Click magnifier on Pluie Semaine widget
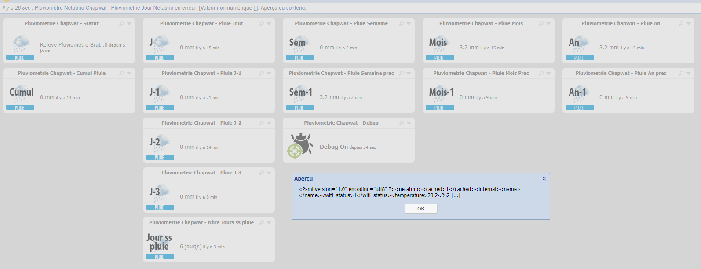This screenshot has width=701, height=269. click(402, 24)
